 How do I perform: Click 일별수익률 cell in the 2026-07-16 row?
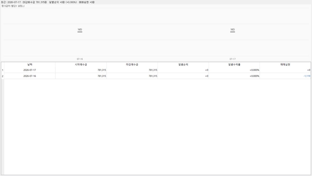click(234, 76)
